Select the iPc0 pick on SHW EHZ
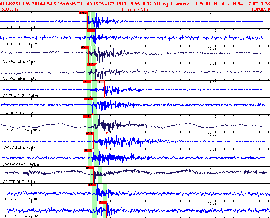 88,151
